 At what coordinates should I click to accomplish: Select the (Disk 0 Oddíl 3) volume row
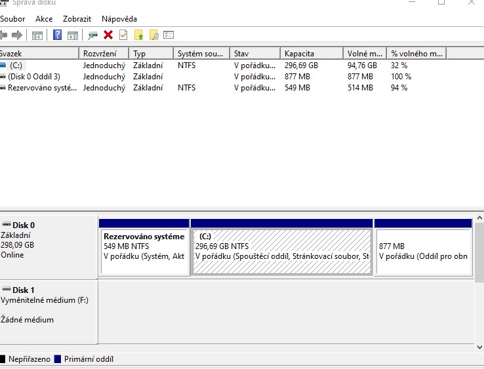[223, 77]
